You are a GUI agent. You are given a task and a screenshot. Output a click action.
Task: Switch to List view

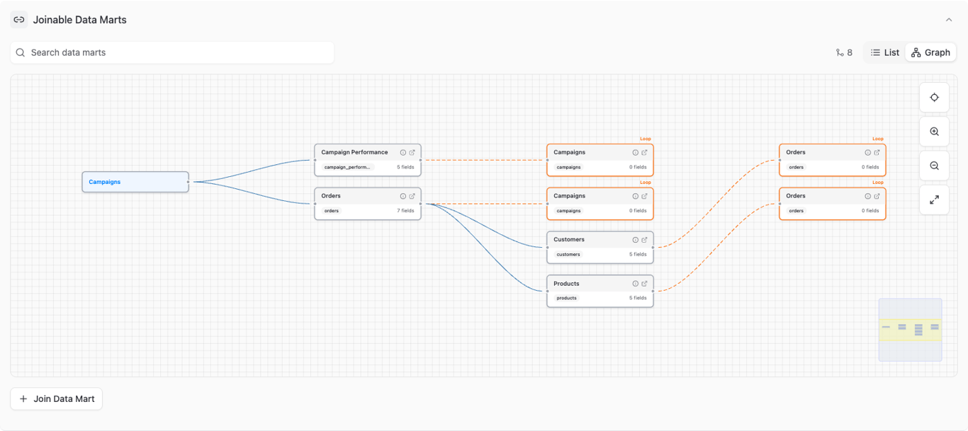(885, 52)
